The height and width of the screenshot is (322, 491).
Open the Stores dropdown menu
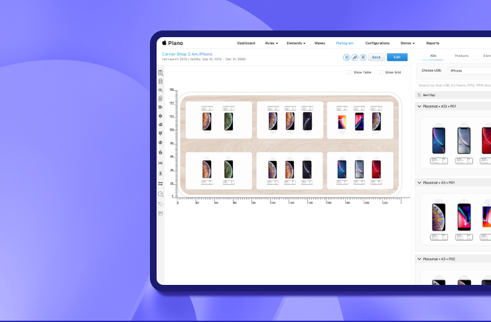pyautogui.click(x=407, y=43)
